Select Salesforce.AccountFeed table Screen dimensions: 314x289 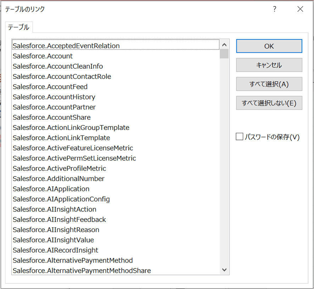click(116, 87)
